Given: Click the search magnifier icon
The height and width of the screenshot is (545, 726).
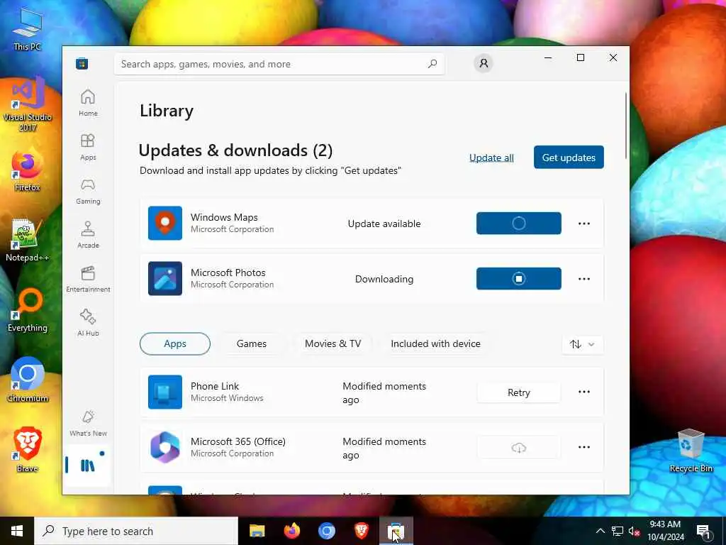Looking at the screenshot, I should (432, 64).
